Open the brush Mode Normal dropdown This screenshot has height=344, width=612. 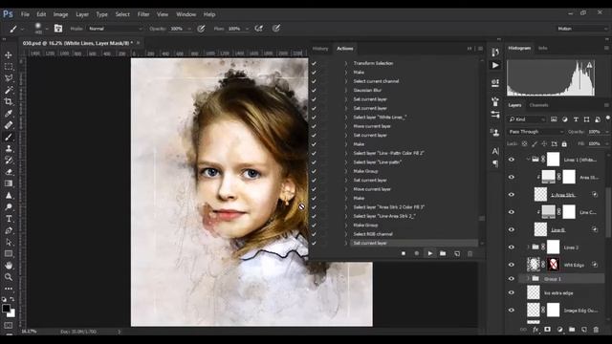click(x=116, y=29)
